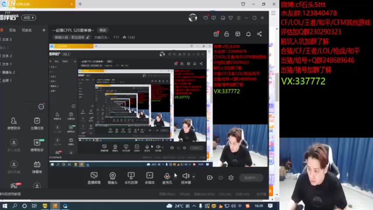Image resolution: width=373 pixels, height=210 pixels.
Task: Mute the 麦克风 microphone
Action: pyautogui.click(x=167, y=178)
